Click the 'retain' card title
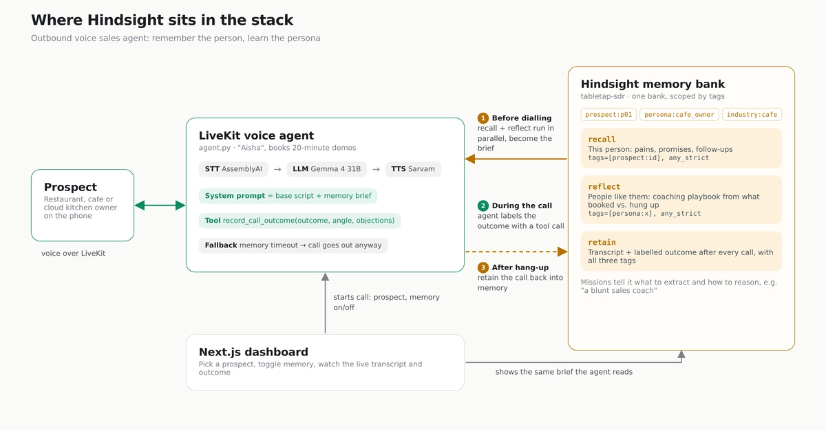Image resolution: width=826 pixels, height=431 pixels. pyautogui.click(x=602, y=243)
